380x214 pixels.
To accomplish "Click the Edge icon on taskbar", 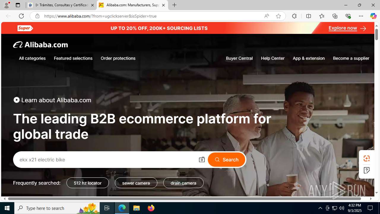I will click(x=122, y=208).
